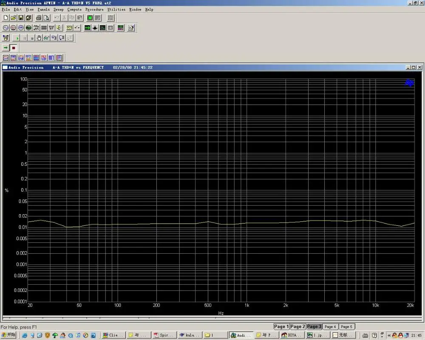425x340 pixels.
Task: Click the black down-arrow toolbar icon
Action: click(x=95, y=28)
